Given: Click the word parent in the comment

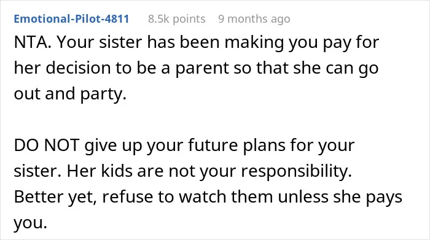Looking at the screenshot, I should pyautogui.click(x=202, y=68).
